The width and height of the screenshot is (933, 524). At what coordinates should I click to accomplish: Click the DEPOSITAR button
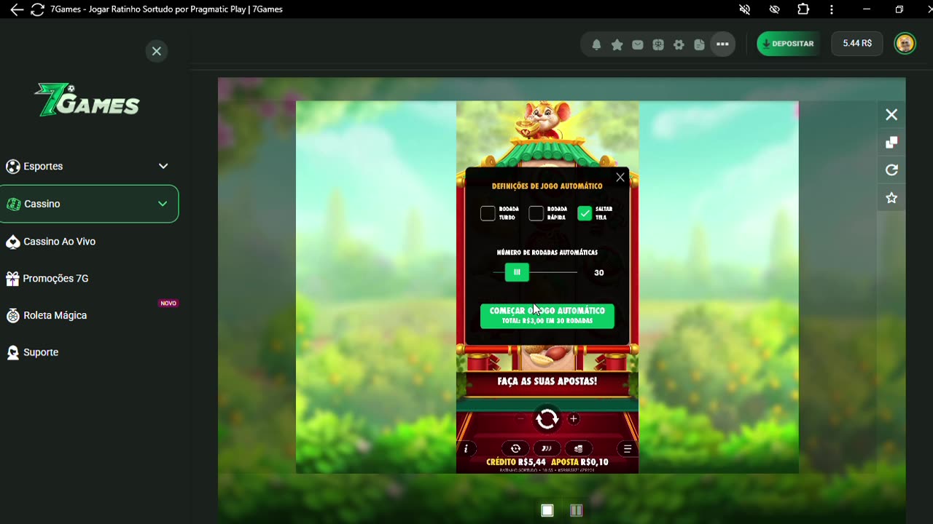(x=788, y=44)
